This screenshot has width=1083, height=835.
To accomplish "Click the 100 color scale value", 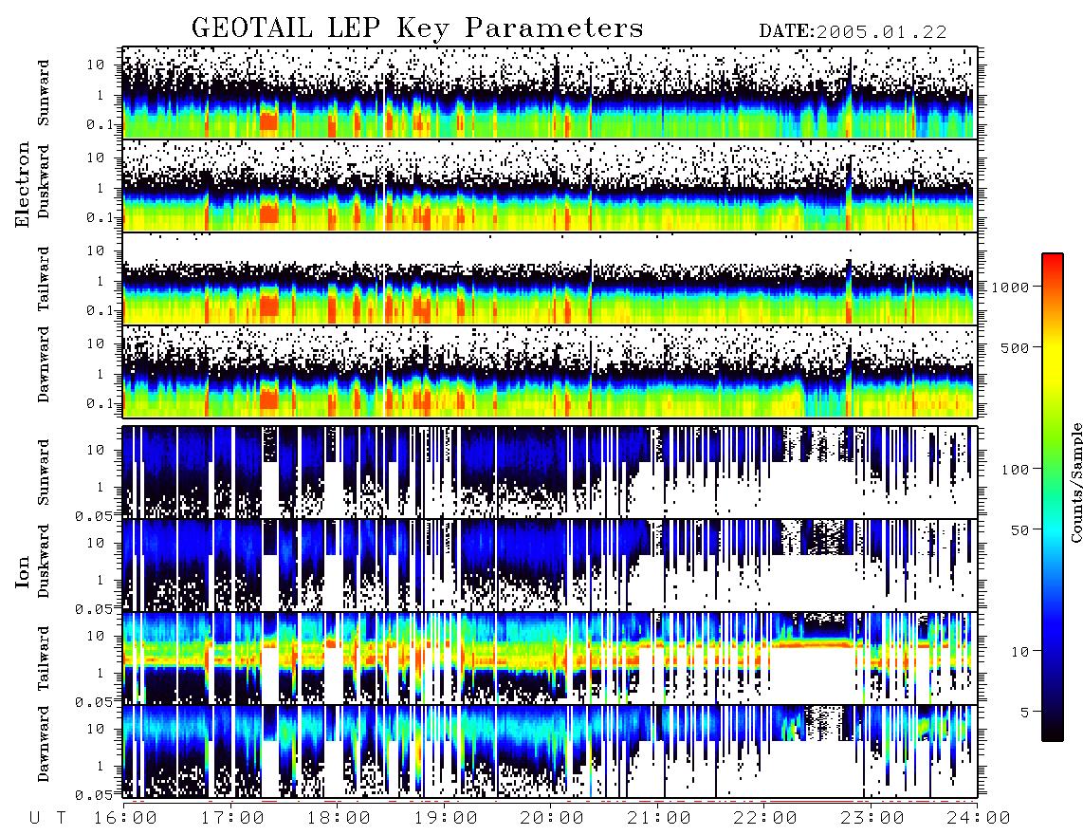I will pyautogui.click(x=1015, y=470).
